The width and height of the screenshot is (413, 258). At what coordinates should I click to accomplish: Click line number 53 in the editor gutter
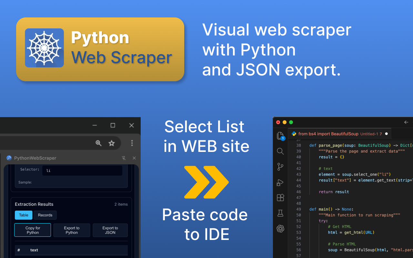coord(298,233)
